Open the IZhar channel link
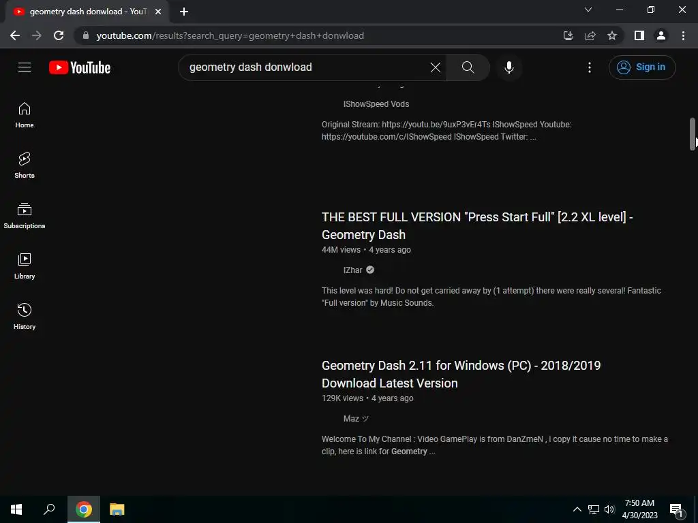 coord(353,270)
